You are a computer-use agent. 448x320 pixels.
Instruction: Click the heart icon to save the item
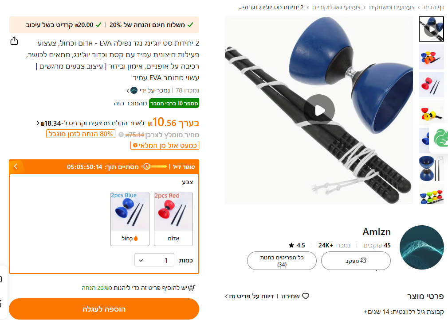click(306, 296)
